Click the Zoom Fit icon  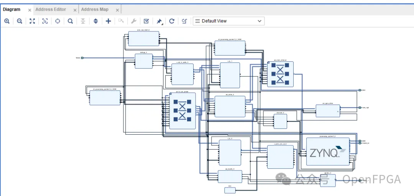[32, 21]
